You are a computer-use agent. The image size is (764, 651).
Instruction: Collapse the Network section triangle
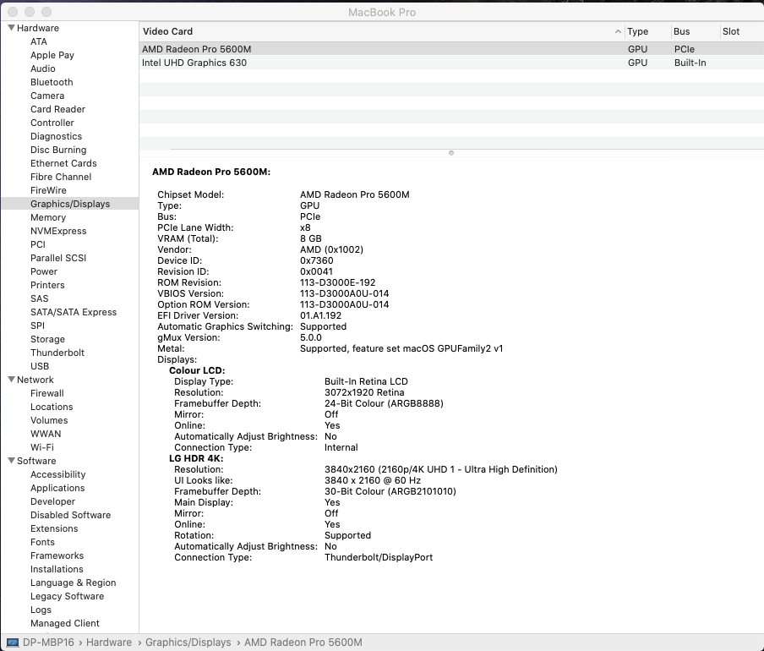(x=12, y=380)
